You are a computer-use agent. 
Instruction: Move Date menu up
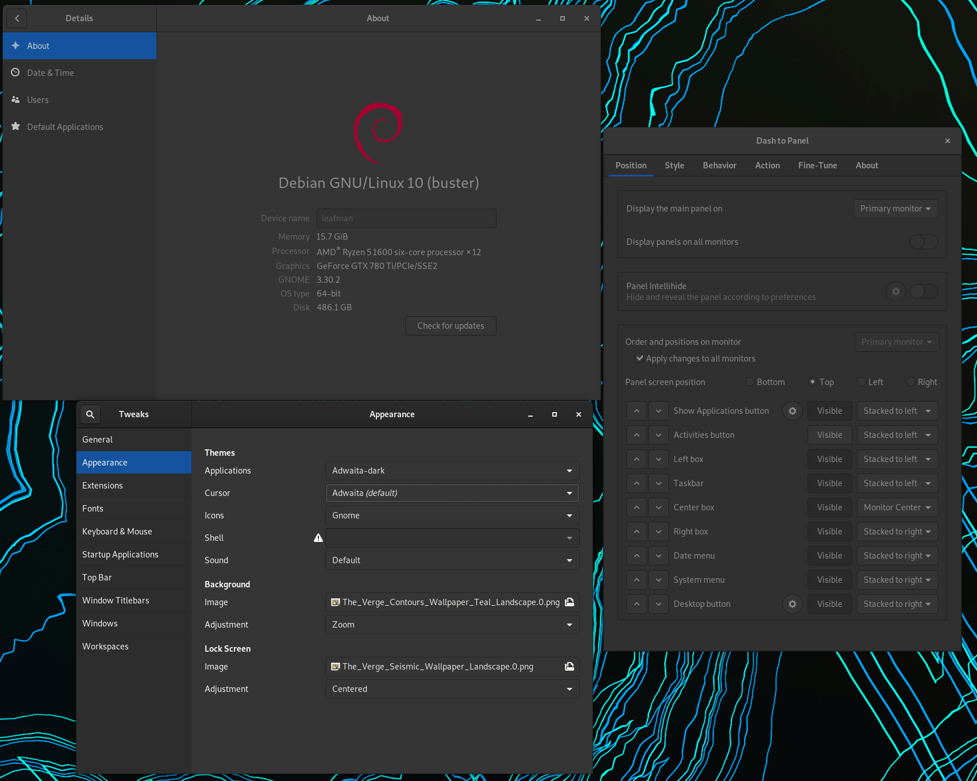coord(637,556)
